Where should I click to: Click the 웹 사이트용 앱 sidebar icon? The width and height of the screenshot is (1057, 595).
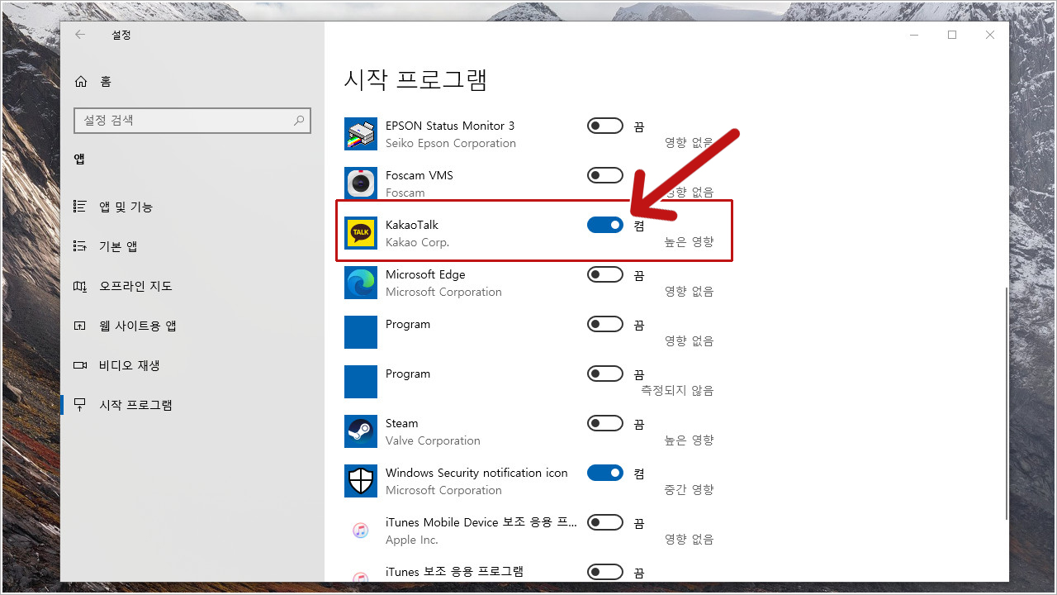tap(80, 326)
